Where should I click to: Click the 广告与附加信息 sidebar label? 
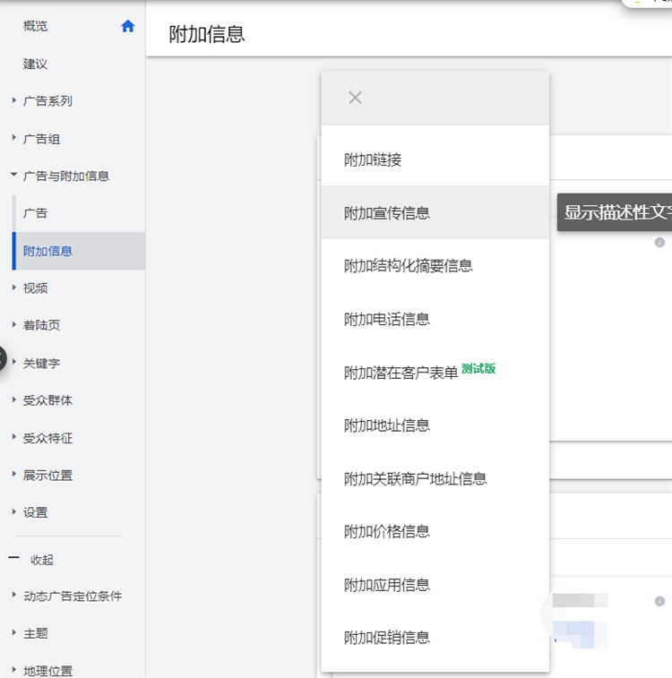pyautogui.click(x=66, y=176)
